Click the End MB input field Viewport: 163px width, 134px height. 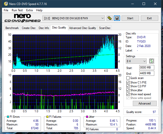[x=147, y=73]
